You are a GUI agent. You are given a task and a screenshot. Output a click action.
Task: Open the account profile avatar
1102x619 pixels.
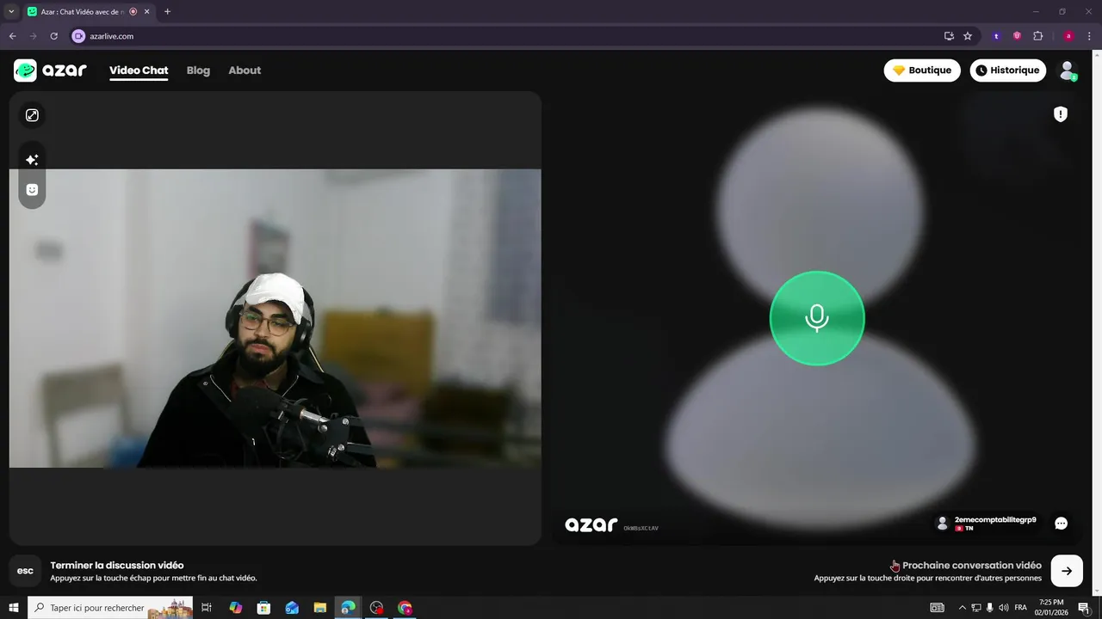tap(1068, 70)
